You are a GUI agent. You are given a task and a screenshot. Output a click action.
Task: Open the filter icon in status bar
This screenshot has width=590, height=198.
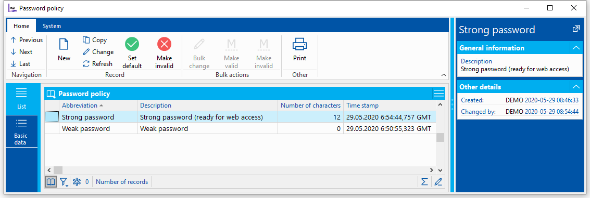point(64,182)
